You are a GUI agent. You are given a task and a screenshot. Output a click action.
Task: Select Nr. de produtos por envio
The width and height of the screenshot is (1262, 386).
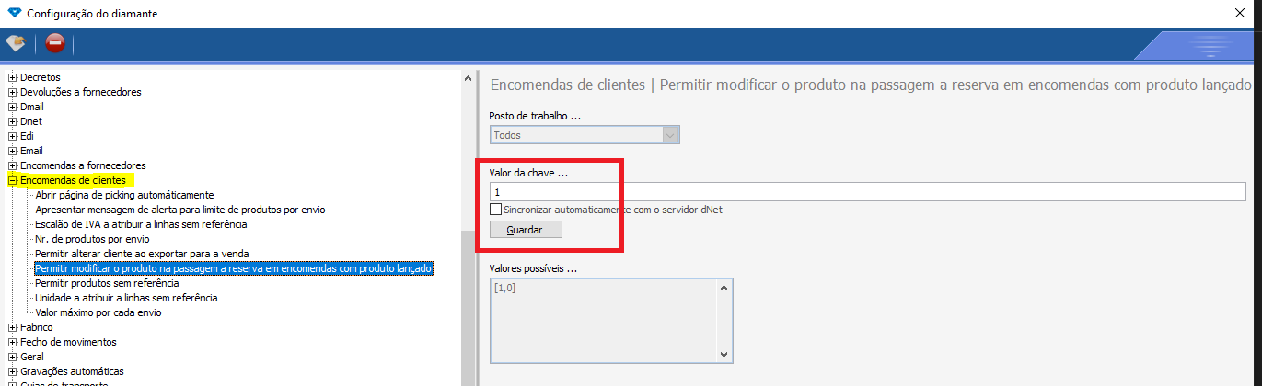pos(92,239)
